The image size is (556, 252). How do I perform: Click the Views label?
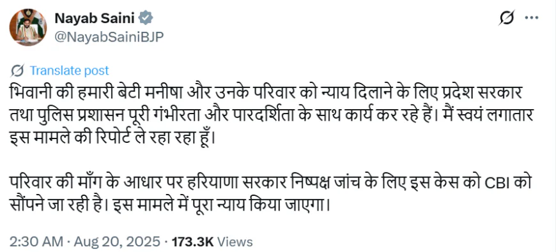click(235, 242)
